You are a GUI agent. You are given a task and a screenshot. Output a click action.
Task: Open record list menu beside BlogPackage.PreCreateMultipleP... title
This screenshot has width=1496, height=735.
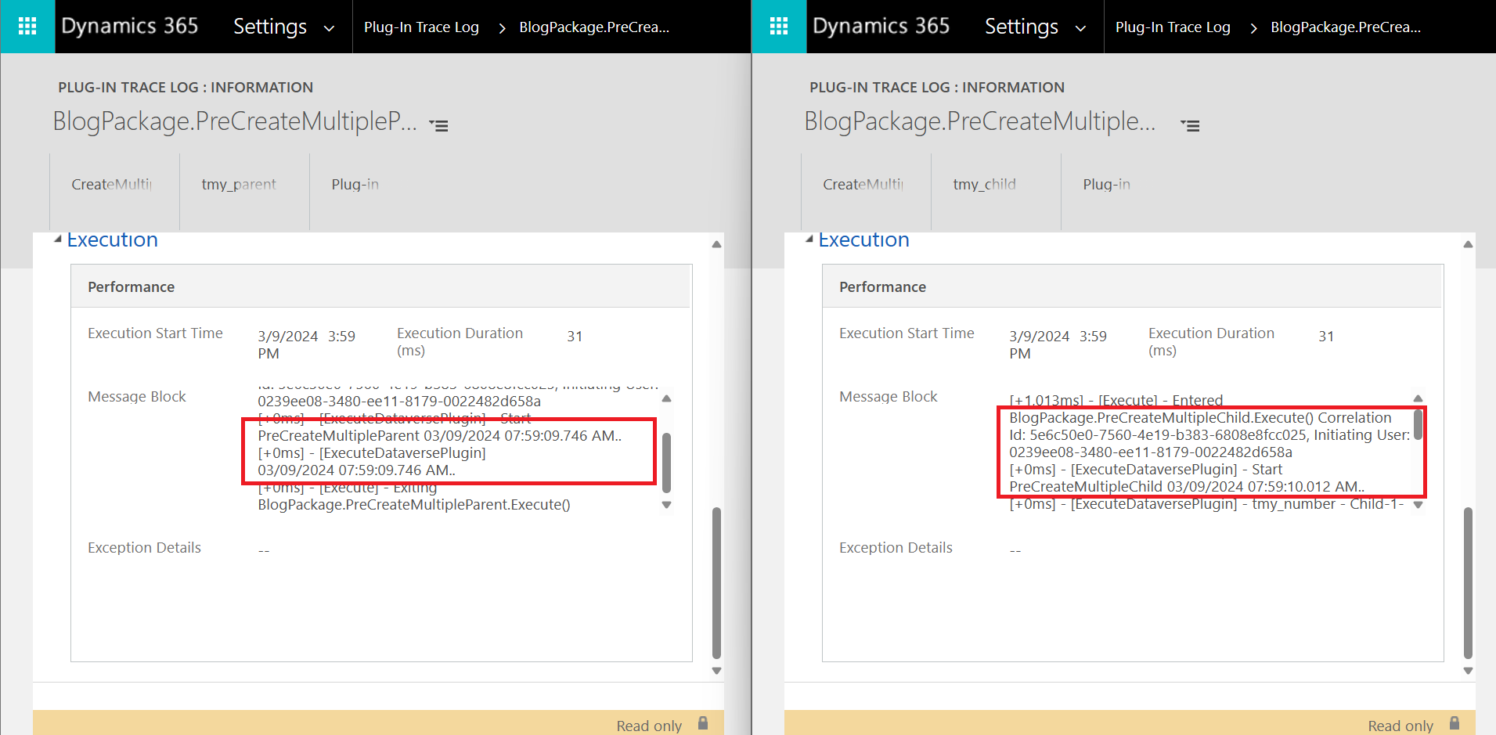(439, 125)
